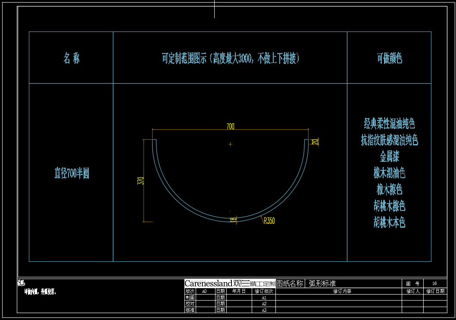Image resolution: width=456 pixels, height=320 pixels.
Task: Click the 名称 header cell text
Action: pyautogui.click(x=72, y=58)
